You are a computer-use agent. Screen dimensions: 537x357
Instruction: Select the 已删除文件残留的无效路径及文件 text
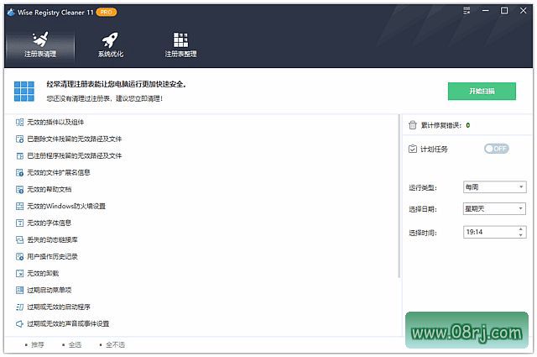tap(75, 139)
